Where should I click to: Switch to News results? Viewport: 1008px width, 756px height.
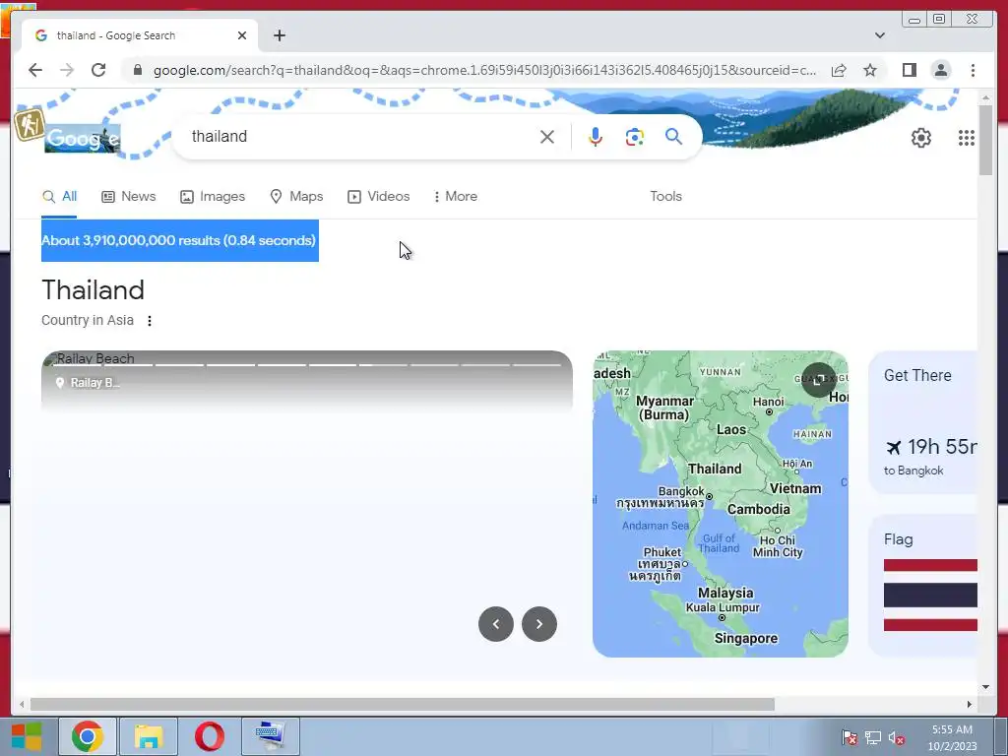pos(129,196)
